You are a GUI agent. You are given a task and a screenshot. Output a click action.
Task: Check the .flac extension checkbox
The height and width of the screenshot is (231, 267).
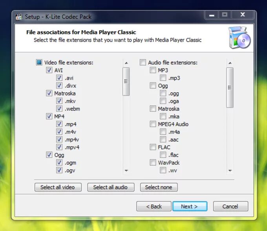pos(163,155)
